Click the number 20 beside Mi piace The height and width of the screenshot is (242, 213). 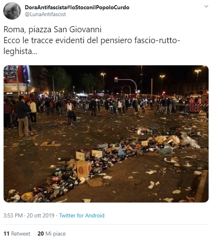coord(41,234)
